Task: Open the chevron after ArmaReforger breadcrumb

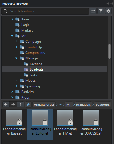Action: 57,105
